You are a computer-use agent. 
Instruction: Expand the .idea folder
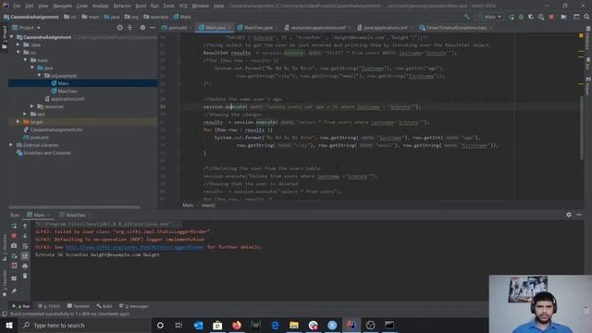[18, 44]
